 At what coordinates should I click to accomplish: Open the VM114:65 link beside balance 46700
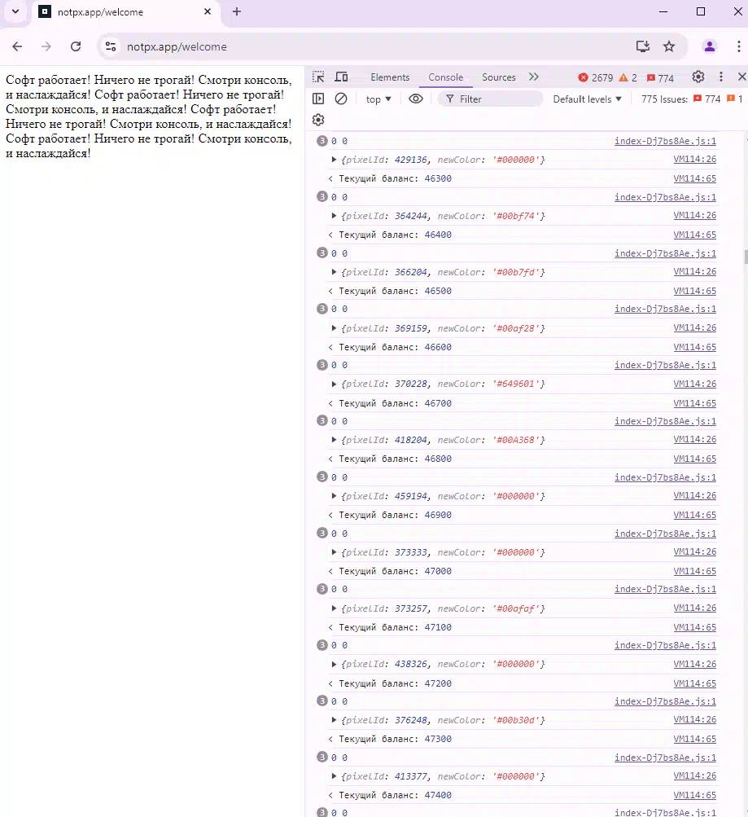(695, 403)
